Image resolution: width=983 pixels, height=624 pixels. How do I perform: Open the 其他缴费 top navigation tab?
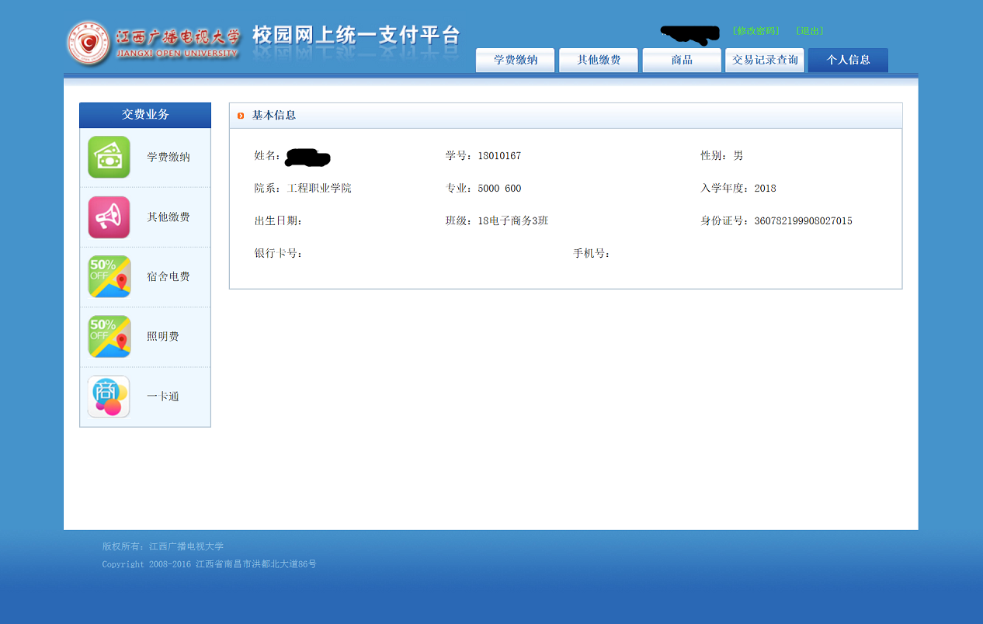599,60
